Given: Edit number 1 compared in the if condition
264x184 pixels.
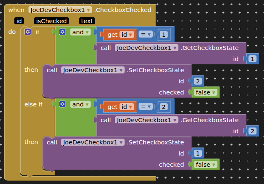Looking at the screenshot, I should coord(164,35).
